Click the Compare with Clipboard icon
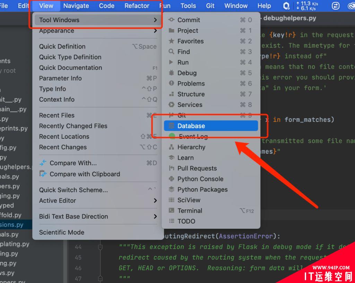This screenshot has height=283, width=355. [43, 174]
